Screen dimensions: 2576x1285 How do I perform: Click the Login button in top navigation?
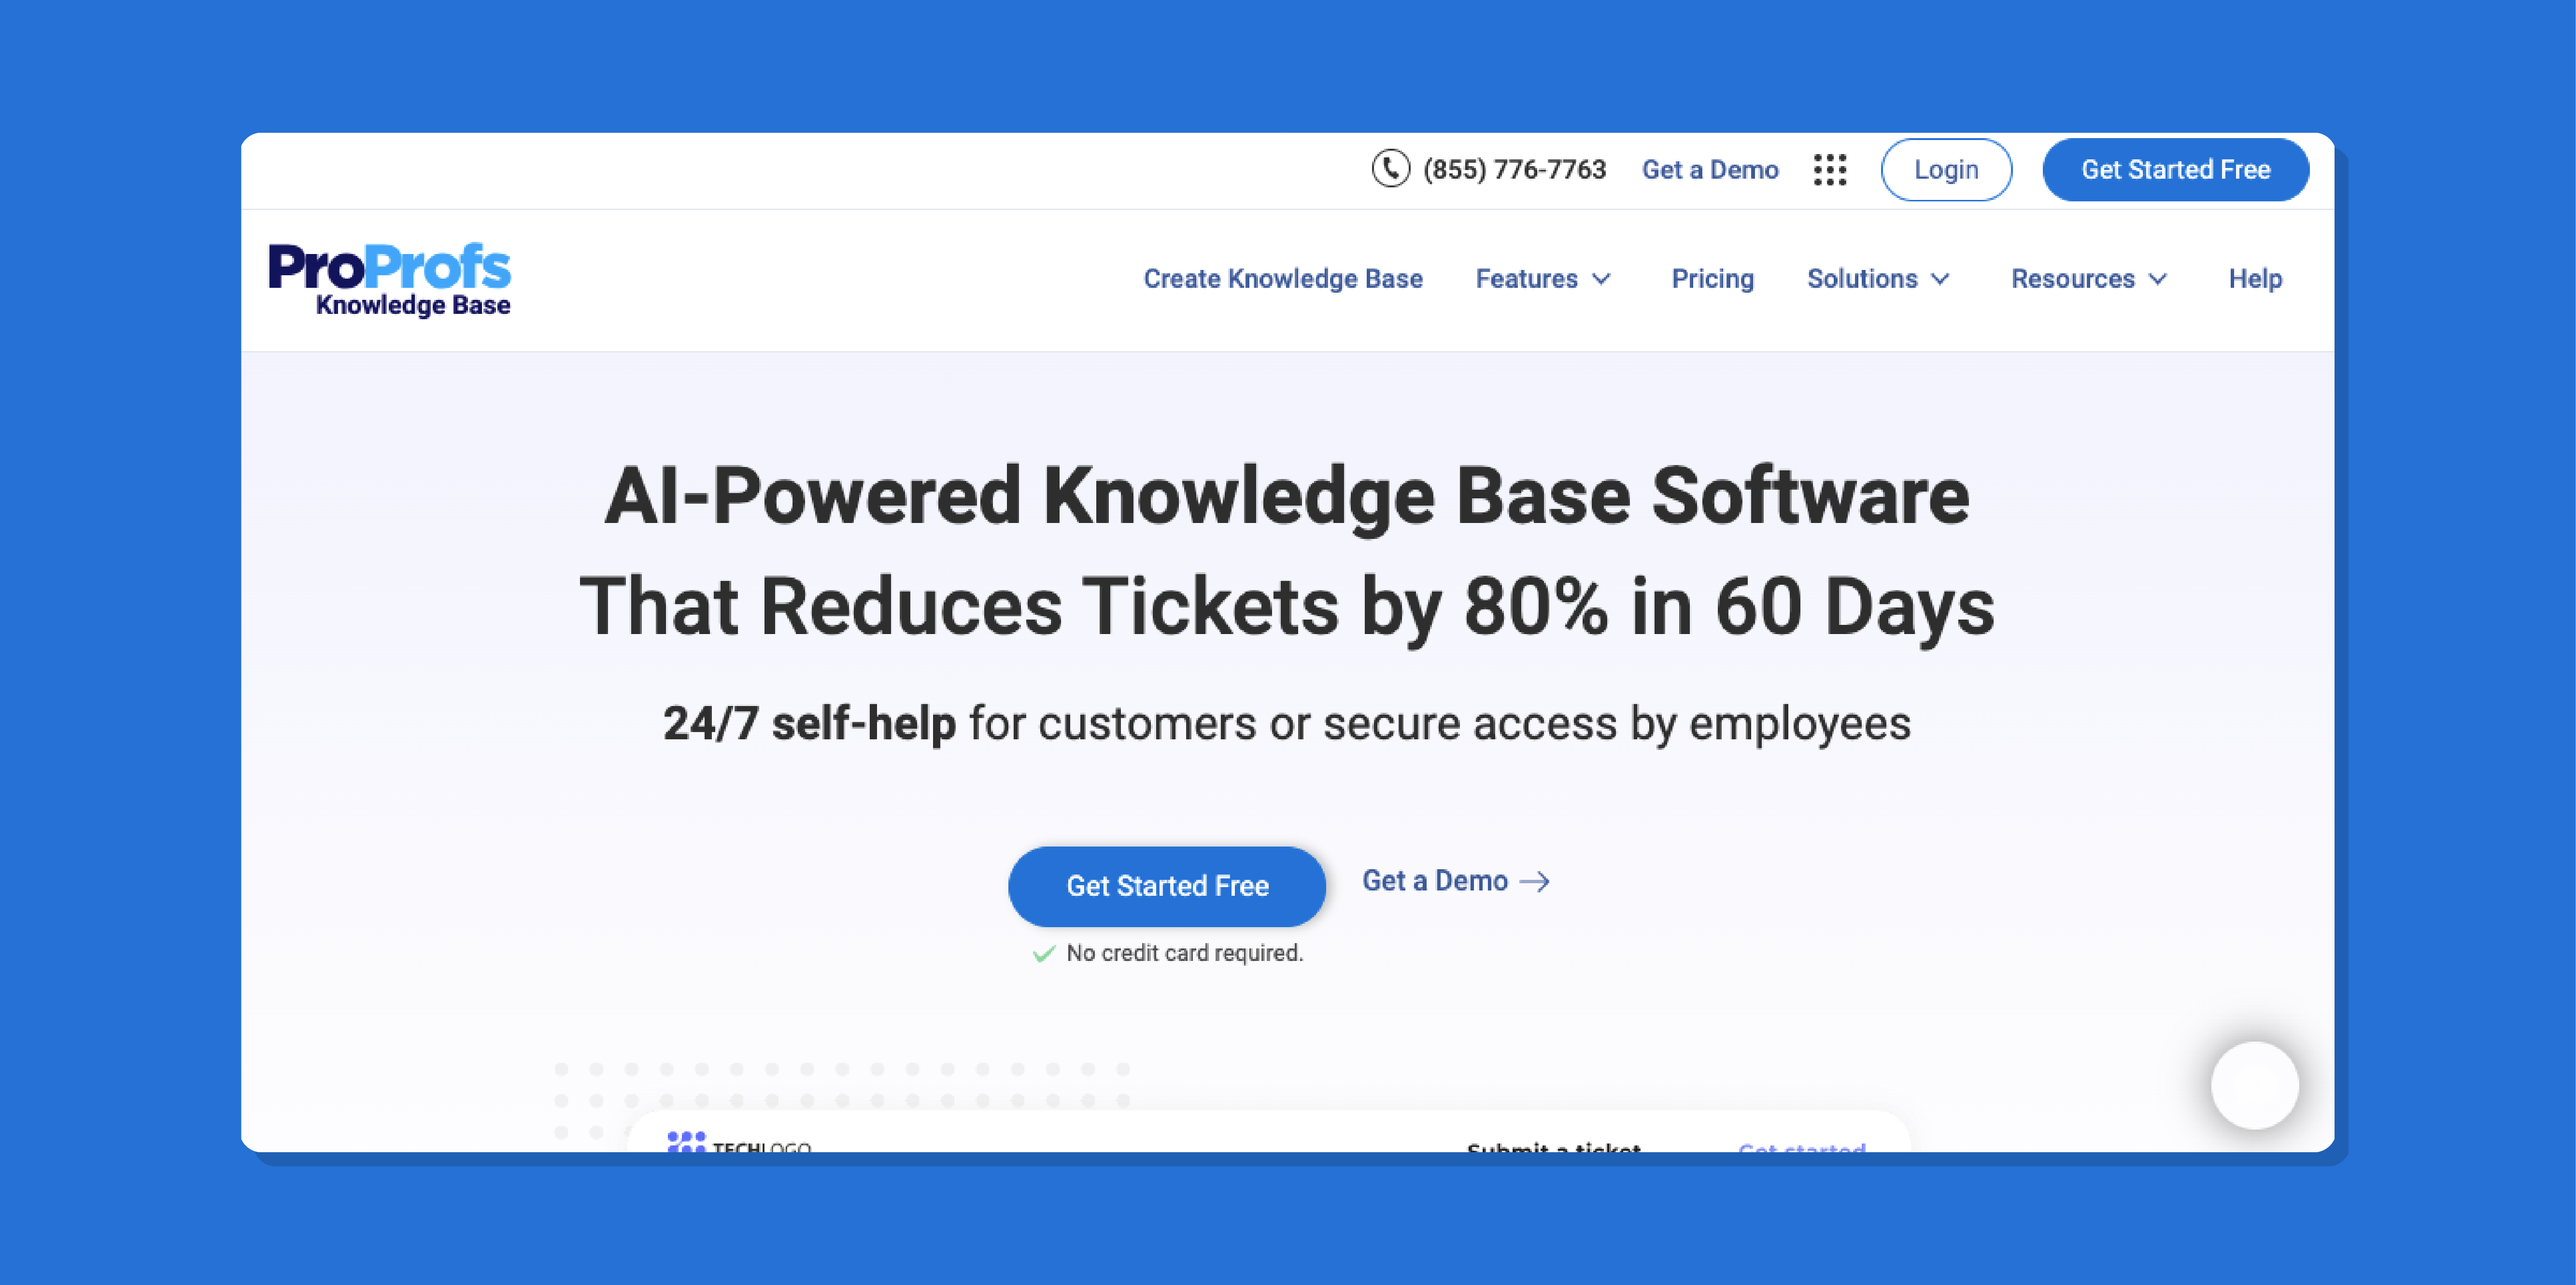[x=1945, y=169]
